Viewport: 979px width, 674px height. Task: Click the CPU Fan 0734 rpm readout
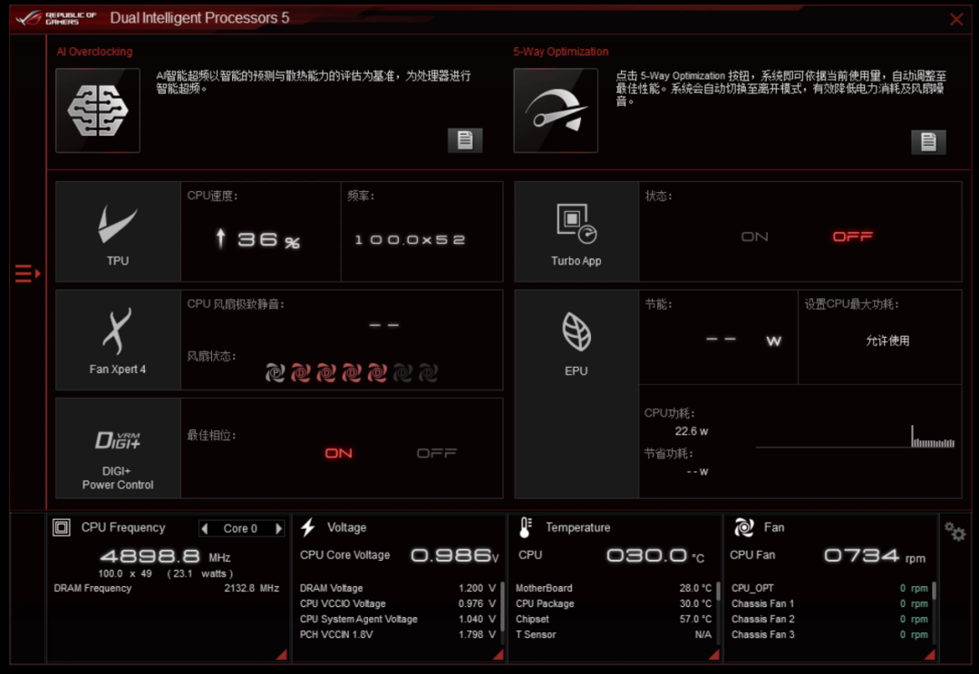(875, 555)
